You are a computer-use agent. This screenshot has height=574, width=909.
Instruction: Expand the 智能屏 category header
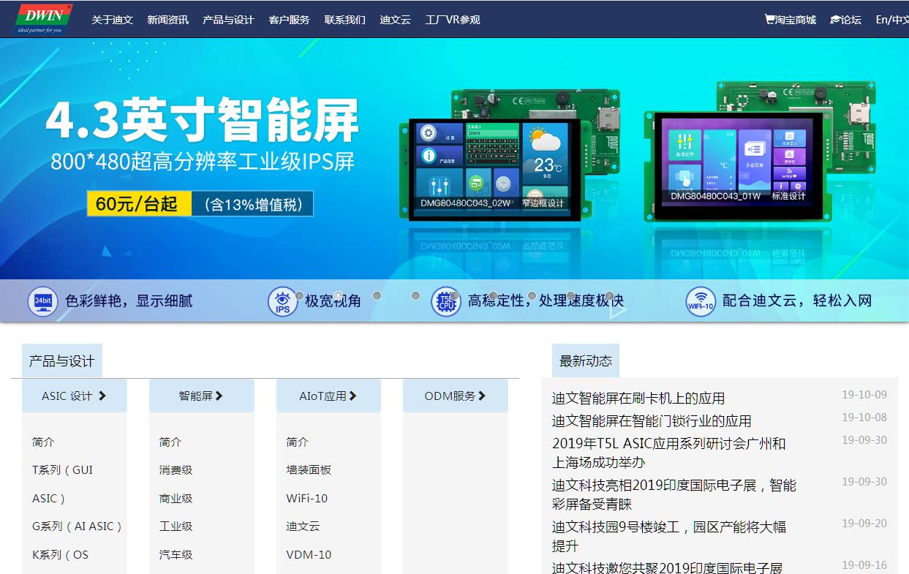click(201, 396)
